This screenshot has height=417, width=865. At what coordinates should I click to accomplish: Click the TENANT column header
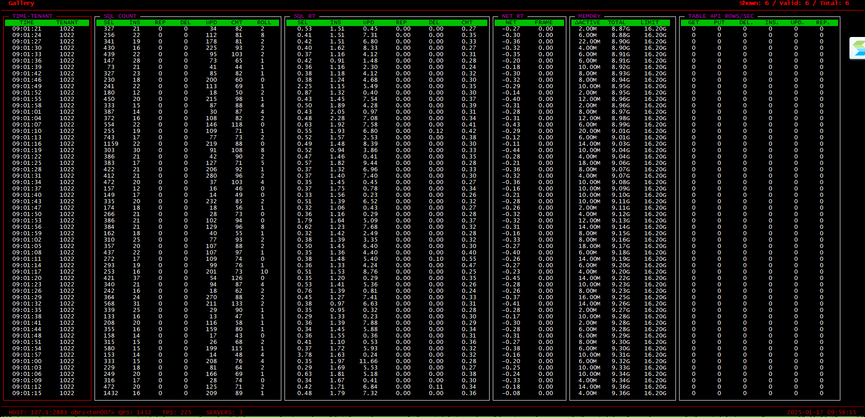pos(67,22)
